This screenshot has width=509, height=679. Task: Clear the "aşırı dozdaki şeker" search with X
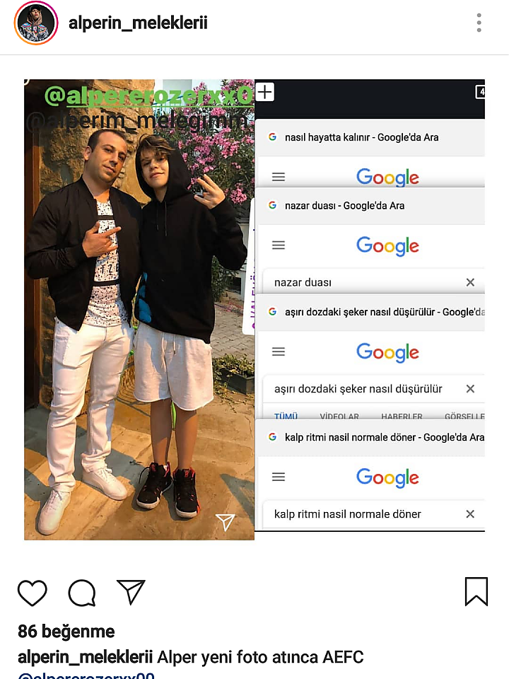(470, 389)
